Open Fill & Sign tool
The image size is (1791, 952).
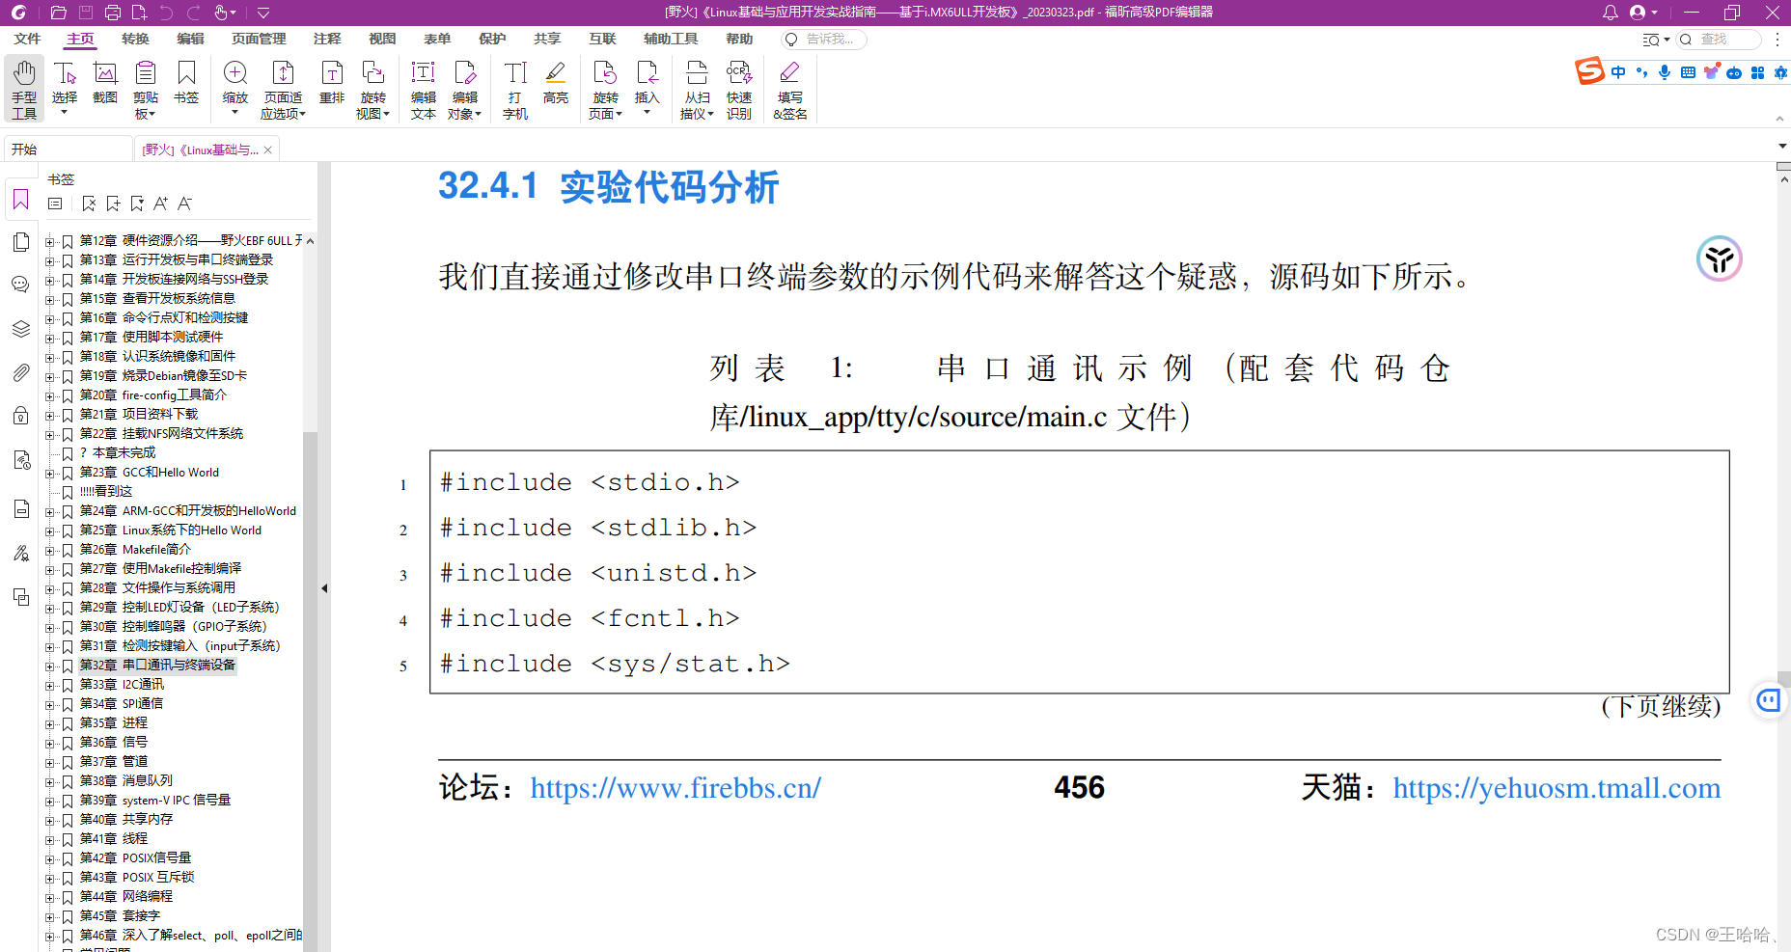789,89
